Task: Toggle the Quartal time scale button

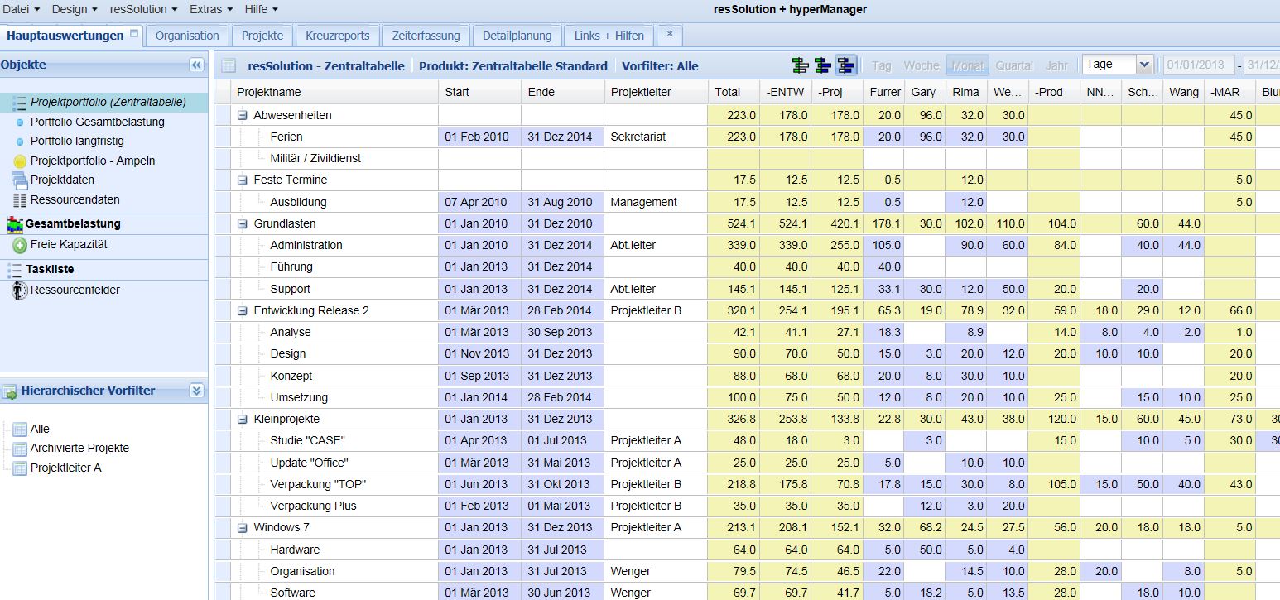Action: pos(1014,65)
